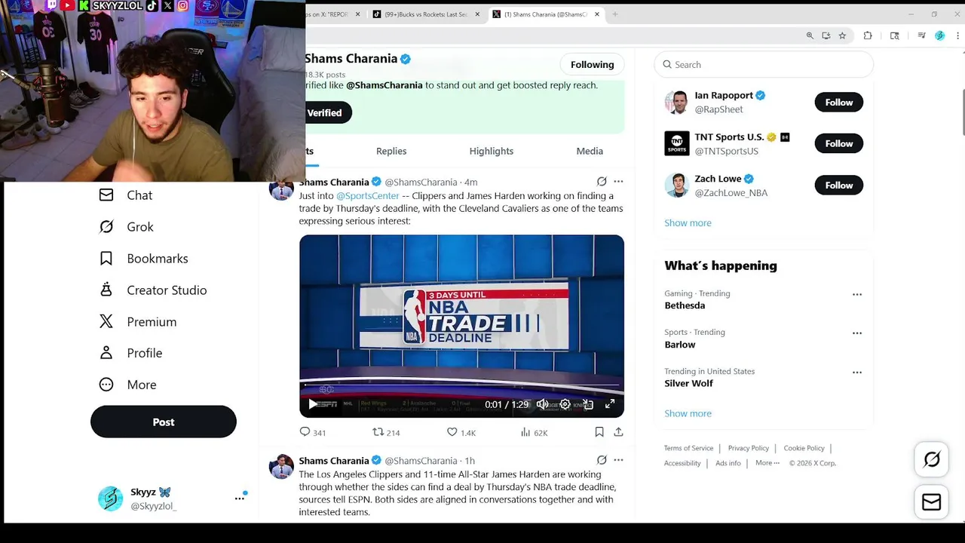Expand the footer More menu
The image size is (965, 543).
point(767,463)
